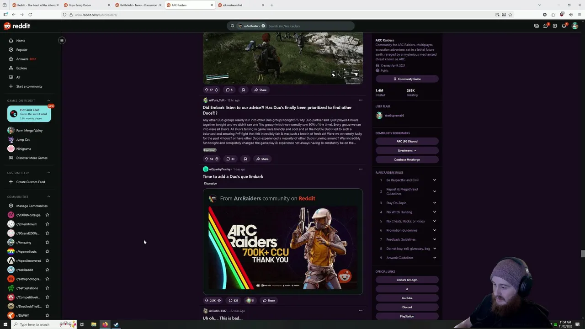Image resolution: width=585 pixels, height=329 pixels.
Task: Favorite r/2000sNostalgia with its star
Action: [x=47, y=215]
